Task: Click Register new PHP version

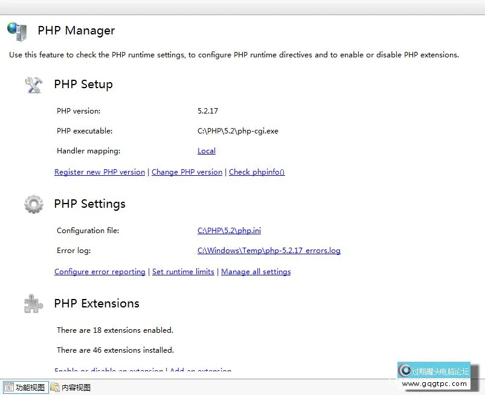Action: click(100, 172)
